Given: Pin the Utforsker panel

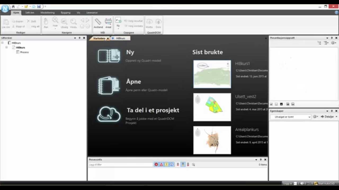Looking at the screenshot, I should click(79, 38).
